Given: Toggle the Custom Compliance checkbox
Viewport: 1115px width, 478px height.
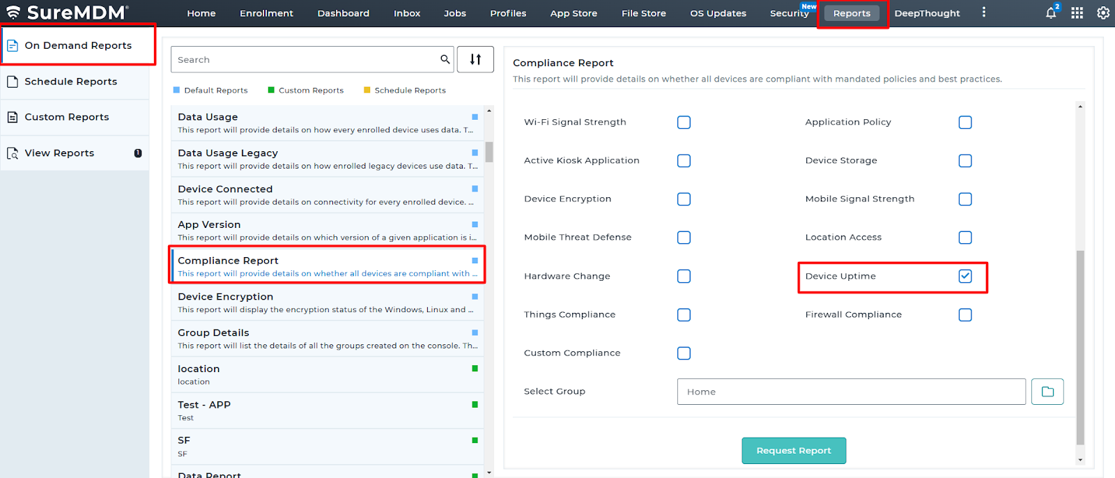Looking at the screenshot, I should point(684,353).
